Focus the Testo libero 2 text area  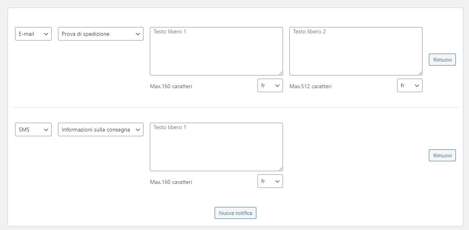click(x=356, y=51)
